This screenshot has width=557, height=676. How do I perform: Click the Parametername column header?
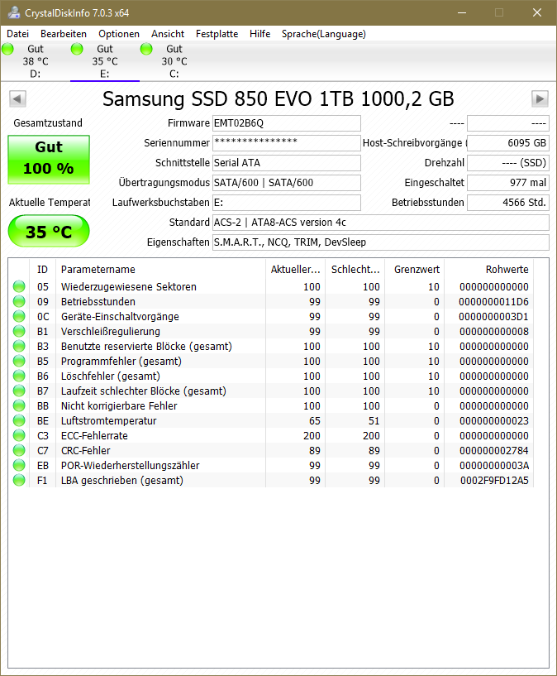160,270
